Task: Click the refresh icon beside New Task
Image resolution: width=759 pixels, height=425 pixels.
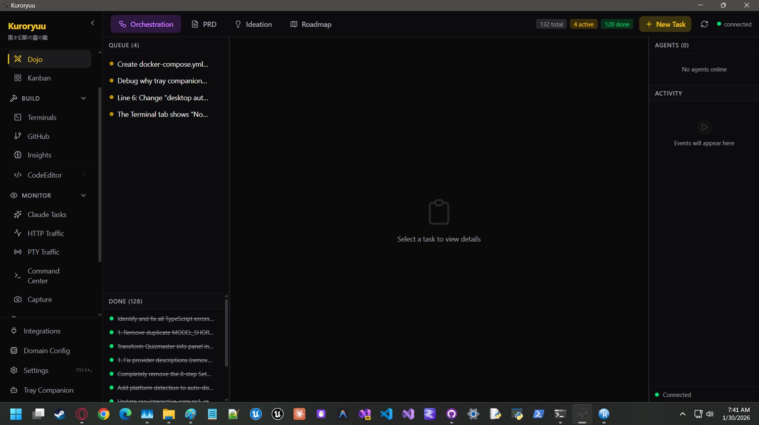Action: [x=704, y=24]
